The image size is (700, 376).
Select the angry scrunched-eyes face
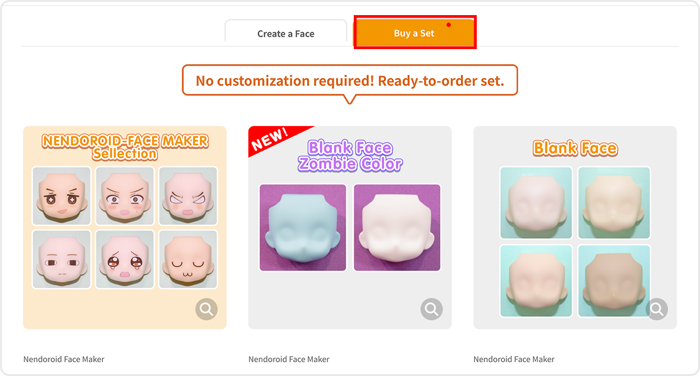tap(188, 196)
